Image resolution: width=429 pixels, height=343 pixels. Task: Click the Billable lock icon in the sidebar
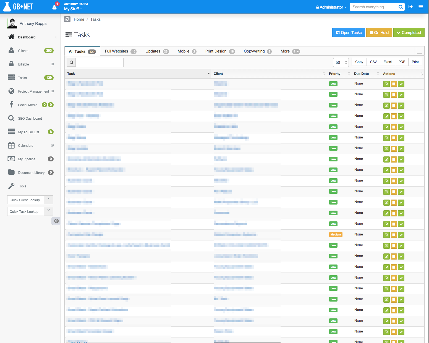(x=11, y=64)
